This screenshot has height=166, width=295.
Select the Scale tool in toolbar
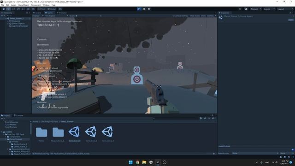click(x=18, y=9)
